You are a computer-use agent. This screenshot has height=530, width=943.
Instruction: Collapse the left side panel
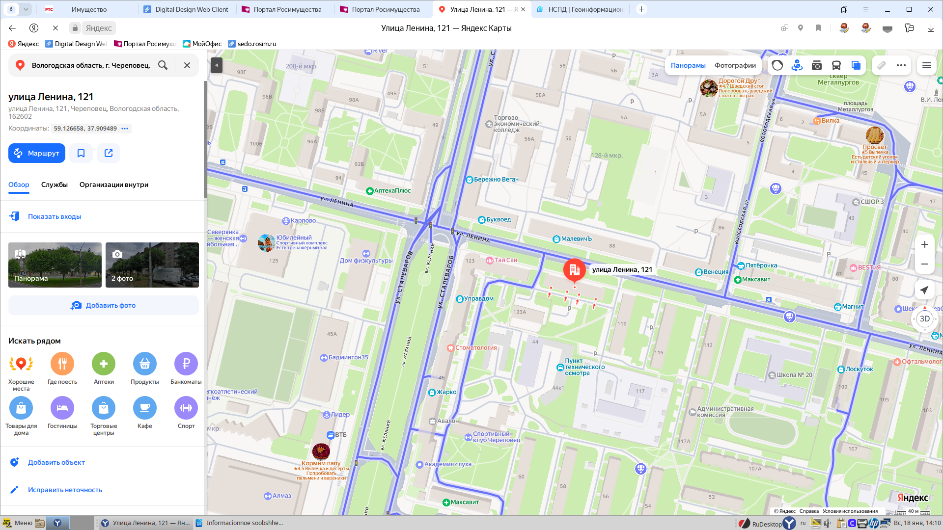click(216, 65)
